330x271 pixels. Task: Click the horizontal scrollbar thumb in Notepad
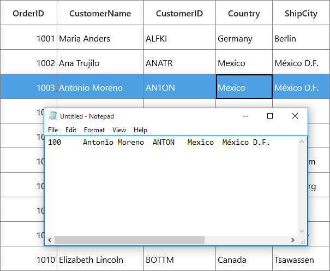pos(129,240)
